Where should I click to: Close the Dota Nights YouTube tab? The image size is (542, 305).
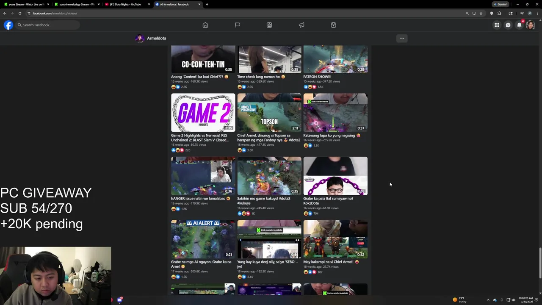pos(149,4)
